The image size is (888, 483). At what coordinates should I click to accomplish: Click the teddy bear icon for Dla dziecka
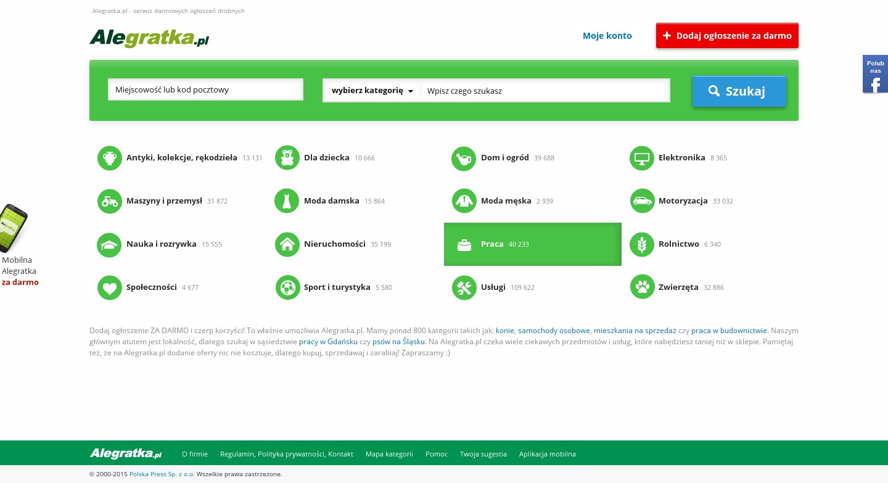pyautogui.click(x=287, y=158)
